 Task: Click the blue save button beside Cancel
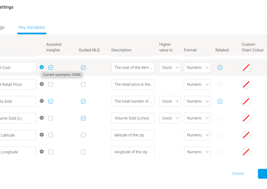[262, 174]
